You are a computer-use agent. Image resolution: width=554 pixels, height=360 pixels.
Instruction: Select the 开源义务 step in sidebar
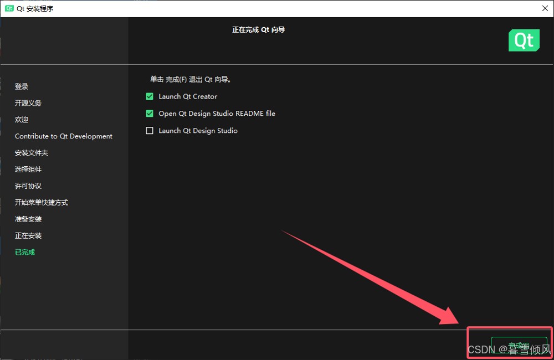pyautogui.click(x=28, y=103)
